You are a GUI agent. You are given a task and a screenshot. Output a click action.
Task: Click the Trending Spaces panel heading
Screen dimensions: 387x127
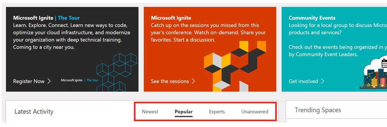click(318, 110)
